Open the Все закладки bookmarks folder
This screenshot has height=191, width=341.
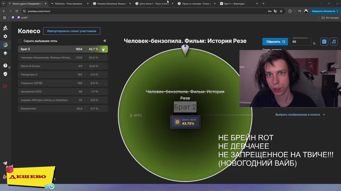[x=330, y=18]
